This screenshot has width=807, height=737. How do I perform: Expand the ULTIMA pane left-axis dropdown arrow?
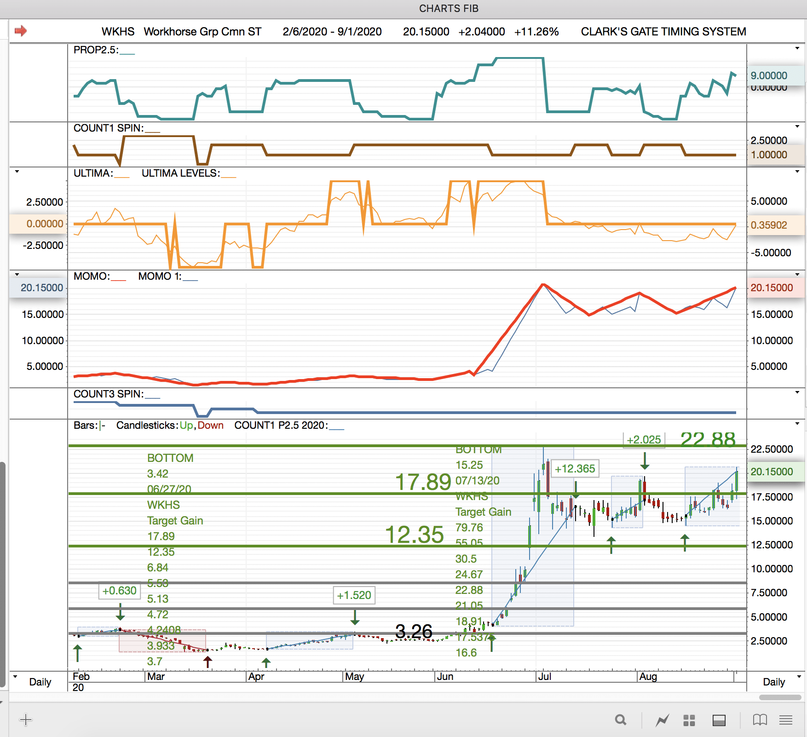(x=17, y=172)
